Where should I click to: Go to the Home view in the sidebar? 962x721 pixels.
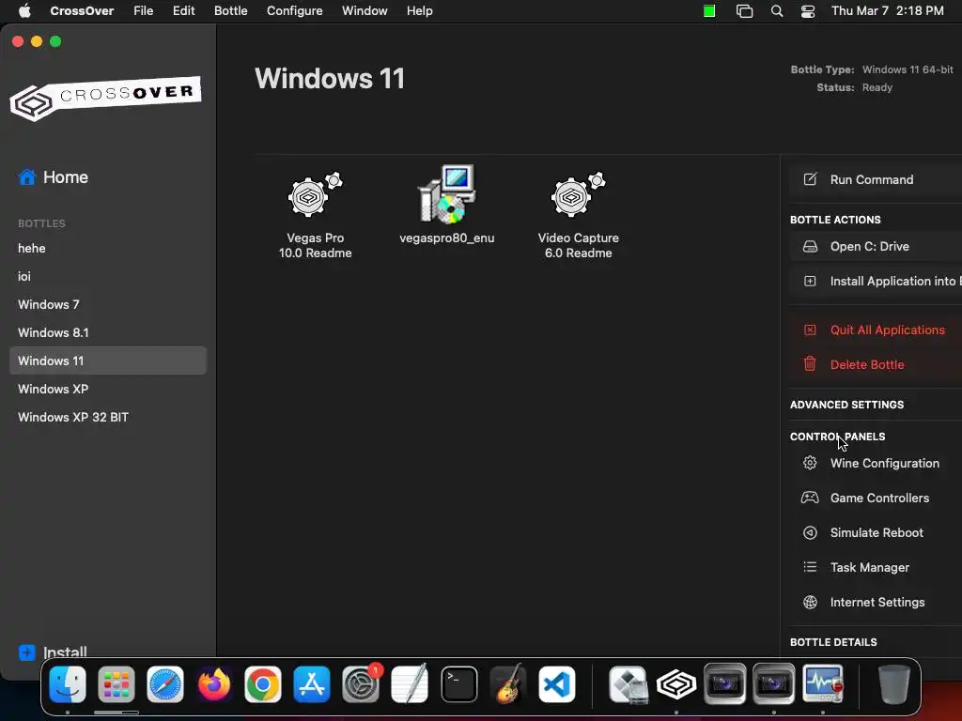click(54, 177)
